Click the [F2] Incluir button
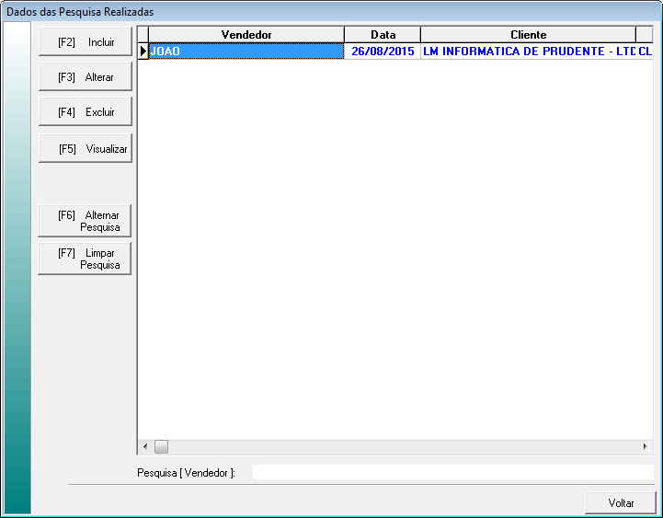Screen dimensions: 663x518 point(86,42)
